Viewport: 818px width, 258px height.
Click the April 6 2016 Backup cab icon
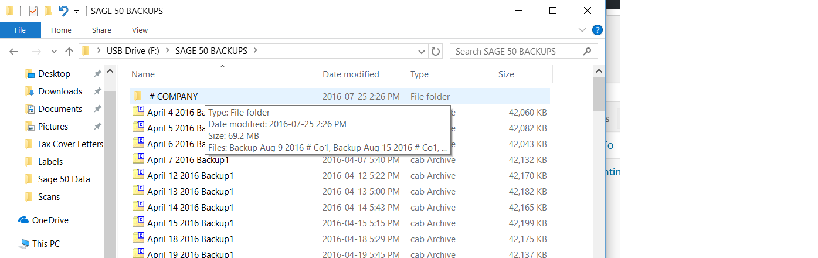(x=138, y=144)
